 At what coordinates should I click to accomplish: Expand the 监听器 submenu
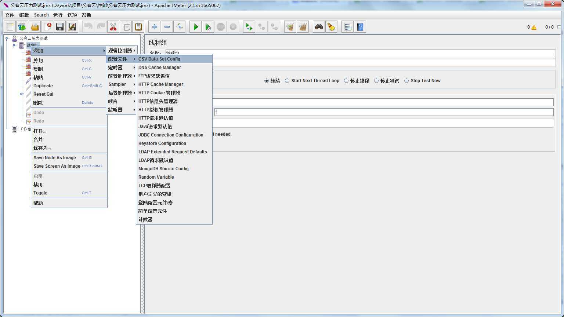pos(121,110)
